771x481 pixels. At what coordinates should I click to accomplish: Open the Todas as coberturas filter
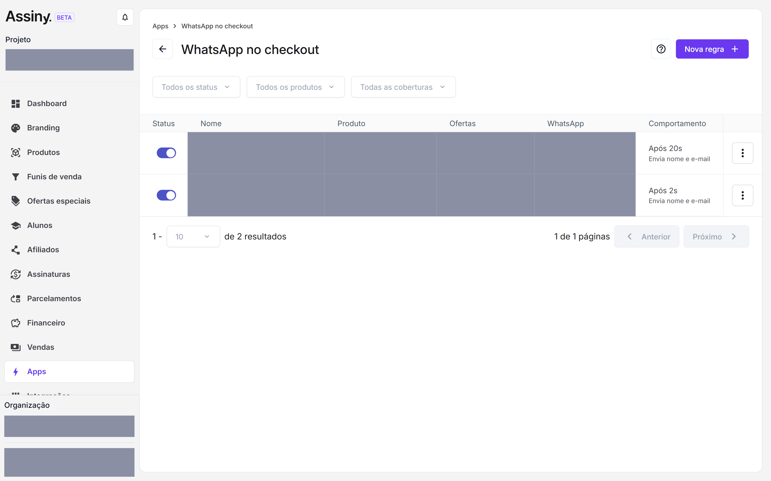403,87
